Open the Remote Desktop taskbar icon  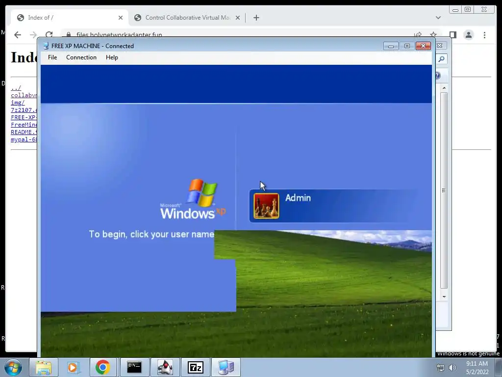point(226,367)
